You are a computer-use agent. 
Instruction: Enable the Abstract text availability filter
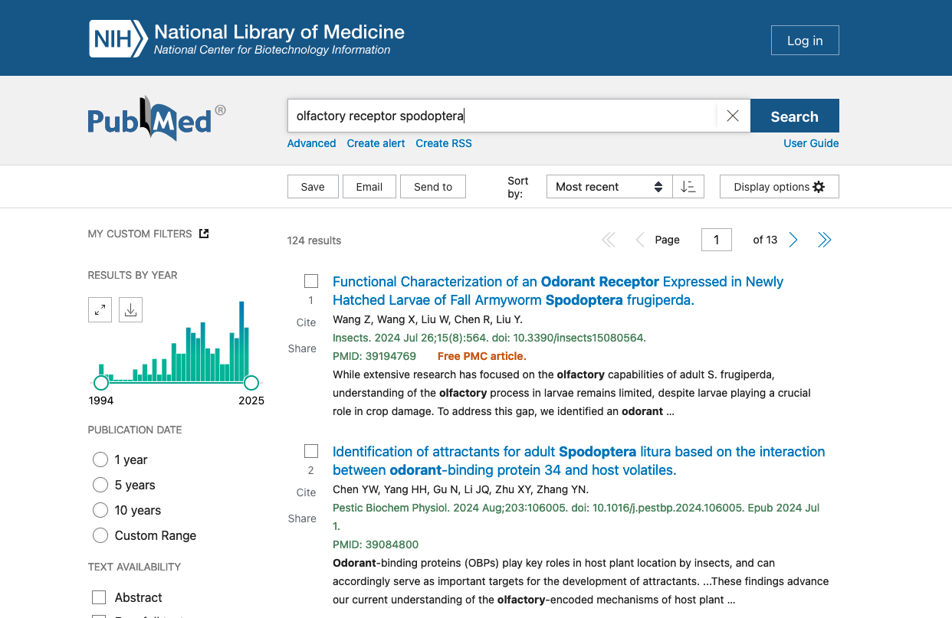[99, 597]
